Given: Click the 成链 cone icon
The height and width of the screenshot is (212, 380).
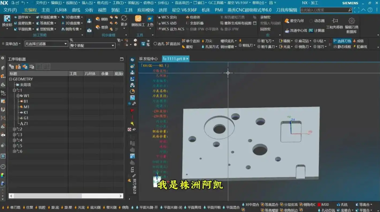Looking at the screenshot, I should pos(355,41).
